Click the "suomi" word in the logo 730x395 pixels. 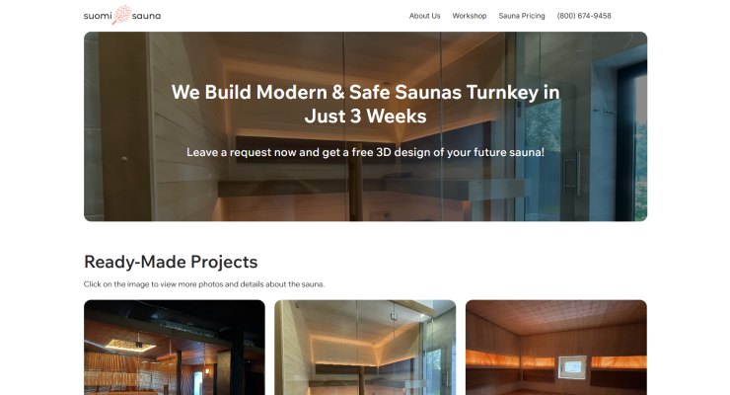(x=98, y=16)
